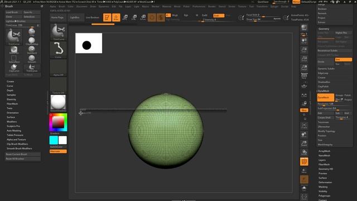Click the BPR render sphere icon
The image size is (357, 201).
click(x=304, y=28)
